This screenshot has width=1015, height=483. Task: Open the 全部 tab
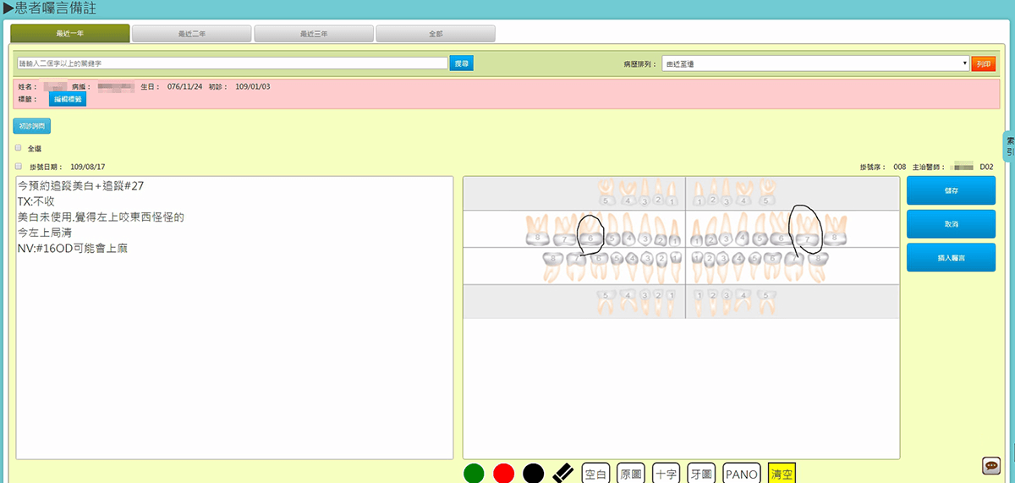point(435,34)
